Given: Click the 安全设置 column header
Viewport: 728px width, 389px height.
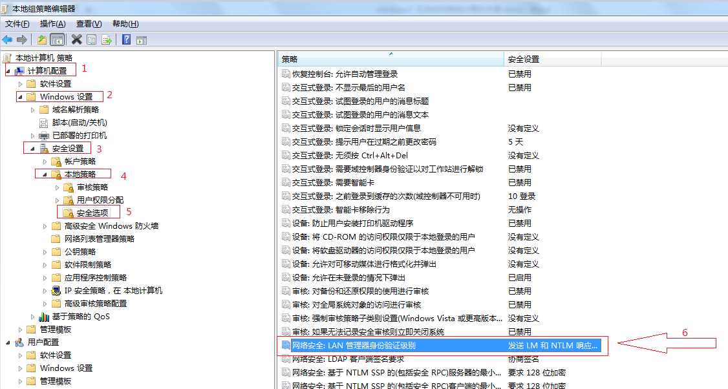Looking at the screenshot, I should point(553,59).
